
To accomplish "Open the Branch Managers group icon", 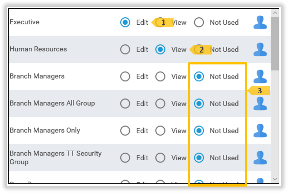I will click(x=260, y=76).
